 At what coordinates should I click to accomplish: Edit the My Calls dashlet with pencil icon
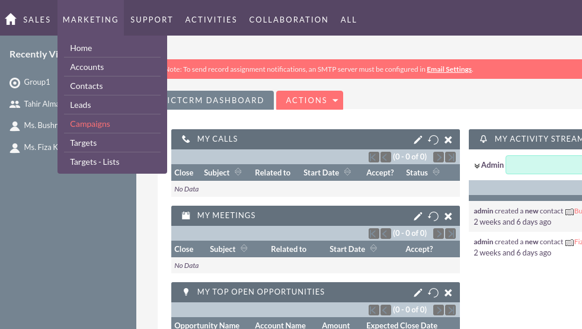(x=418, y=140)
